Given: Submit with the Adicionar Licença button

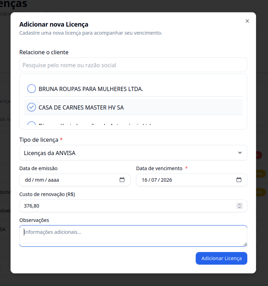Looking at the screenshot, I should pyautogui.click(x=221, y=258).
